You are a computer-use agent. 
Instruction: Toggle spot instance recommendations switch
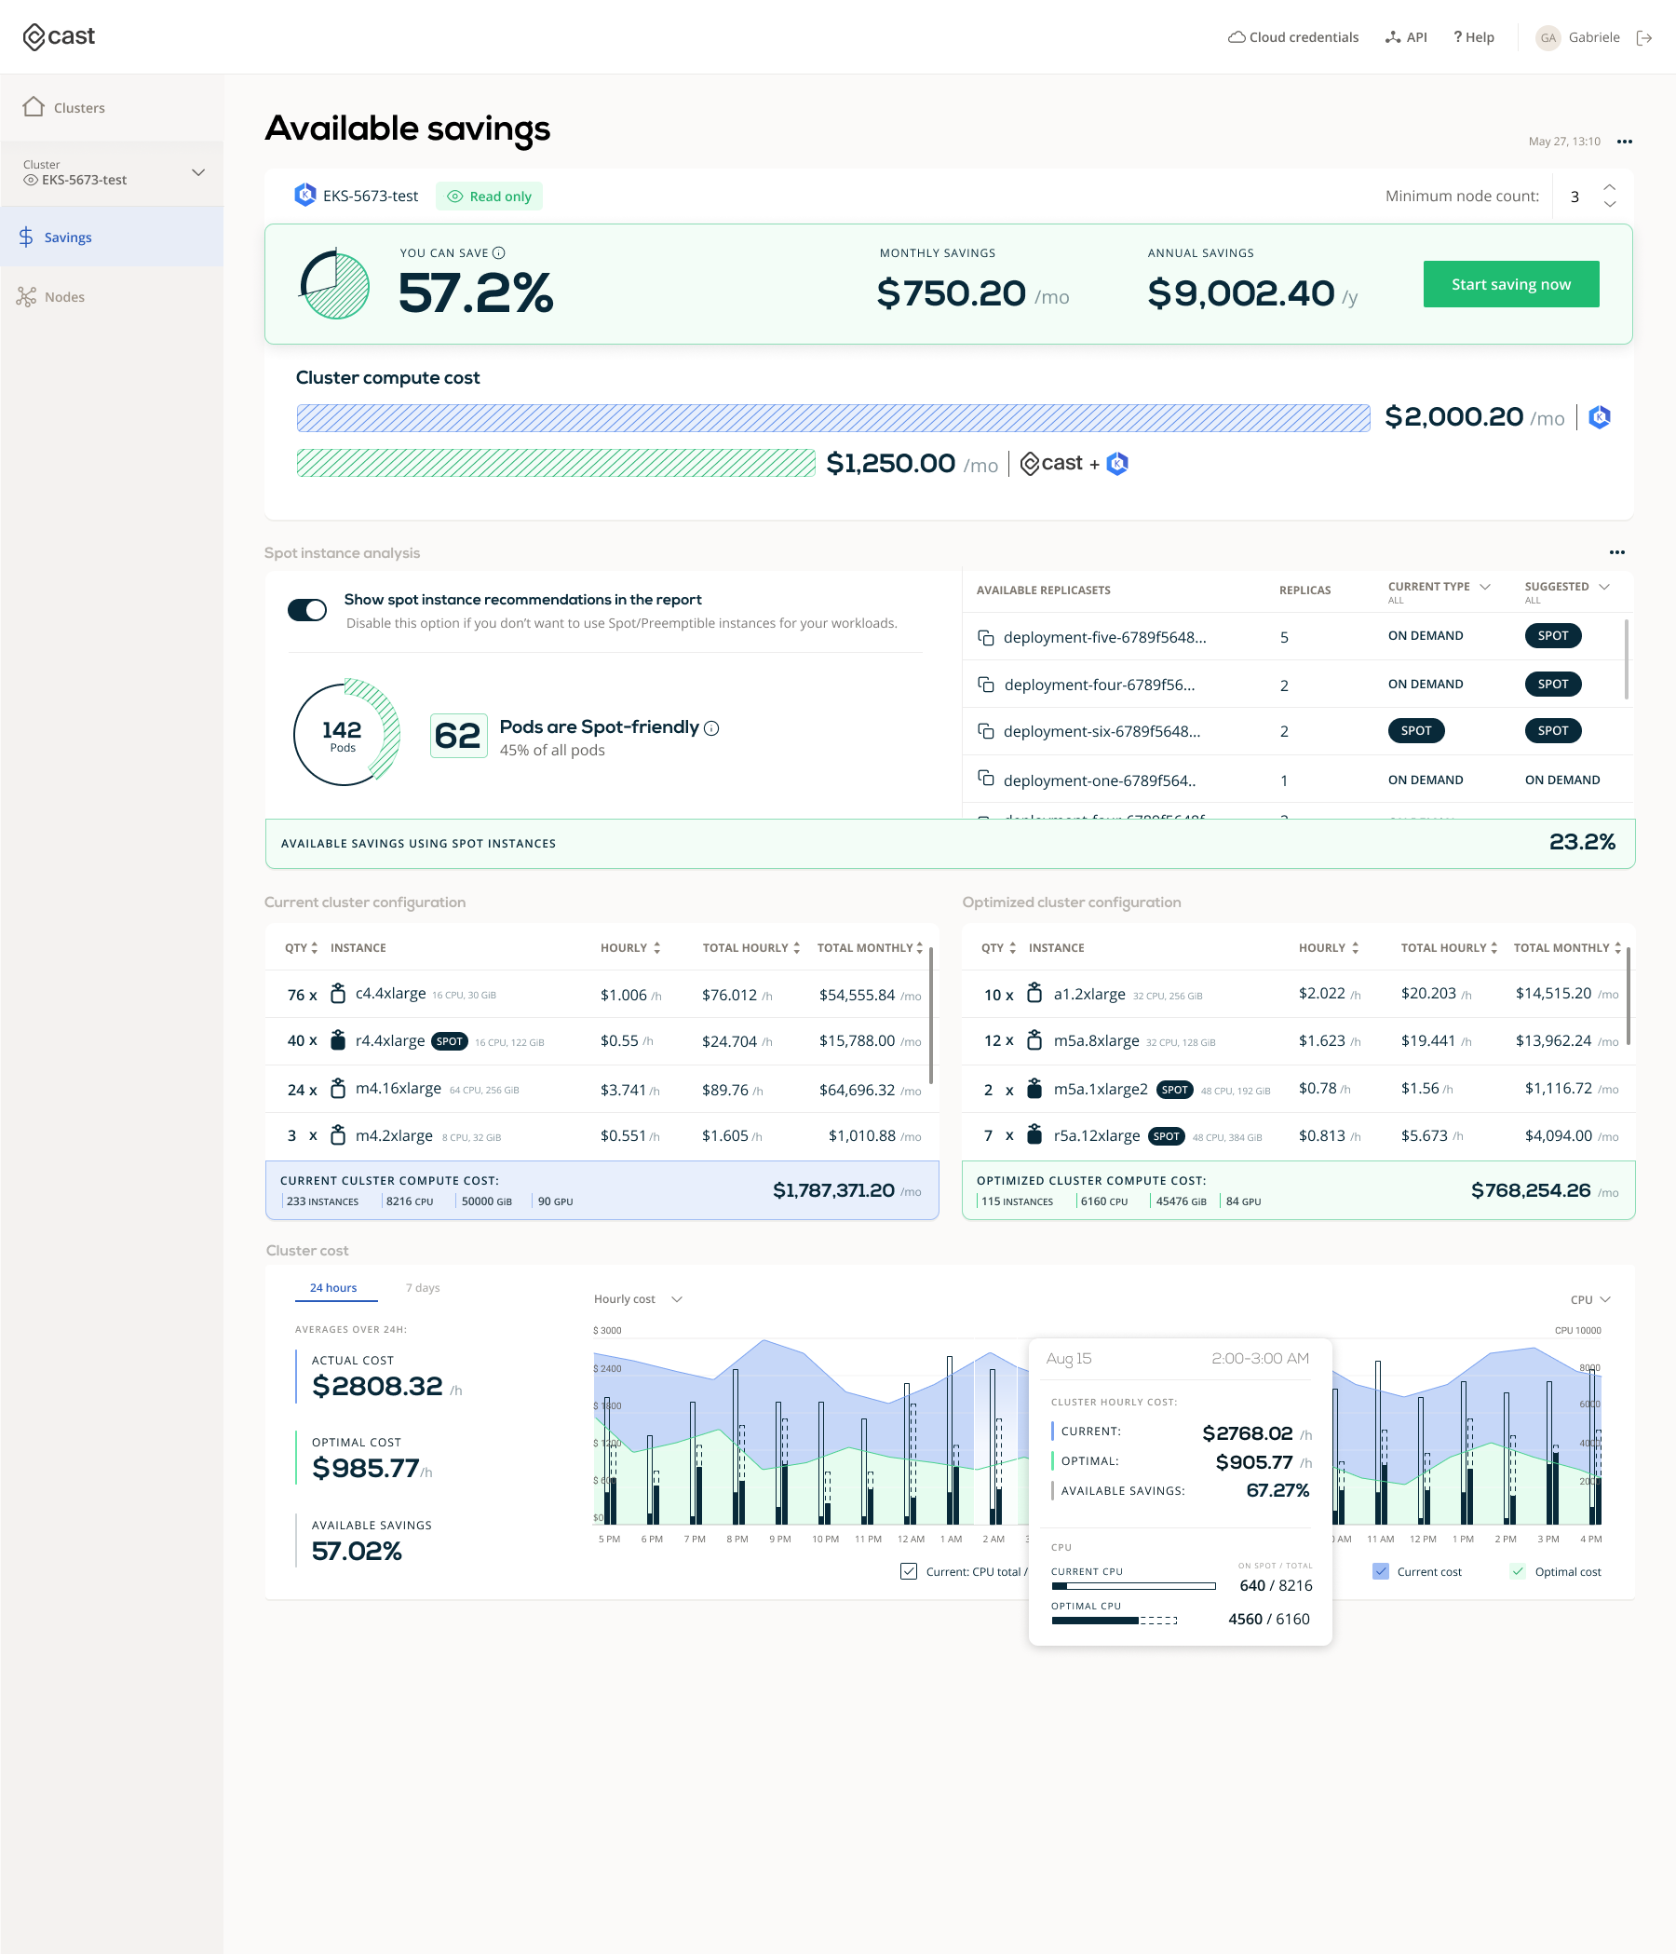click(x=307, y=610)
